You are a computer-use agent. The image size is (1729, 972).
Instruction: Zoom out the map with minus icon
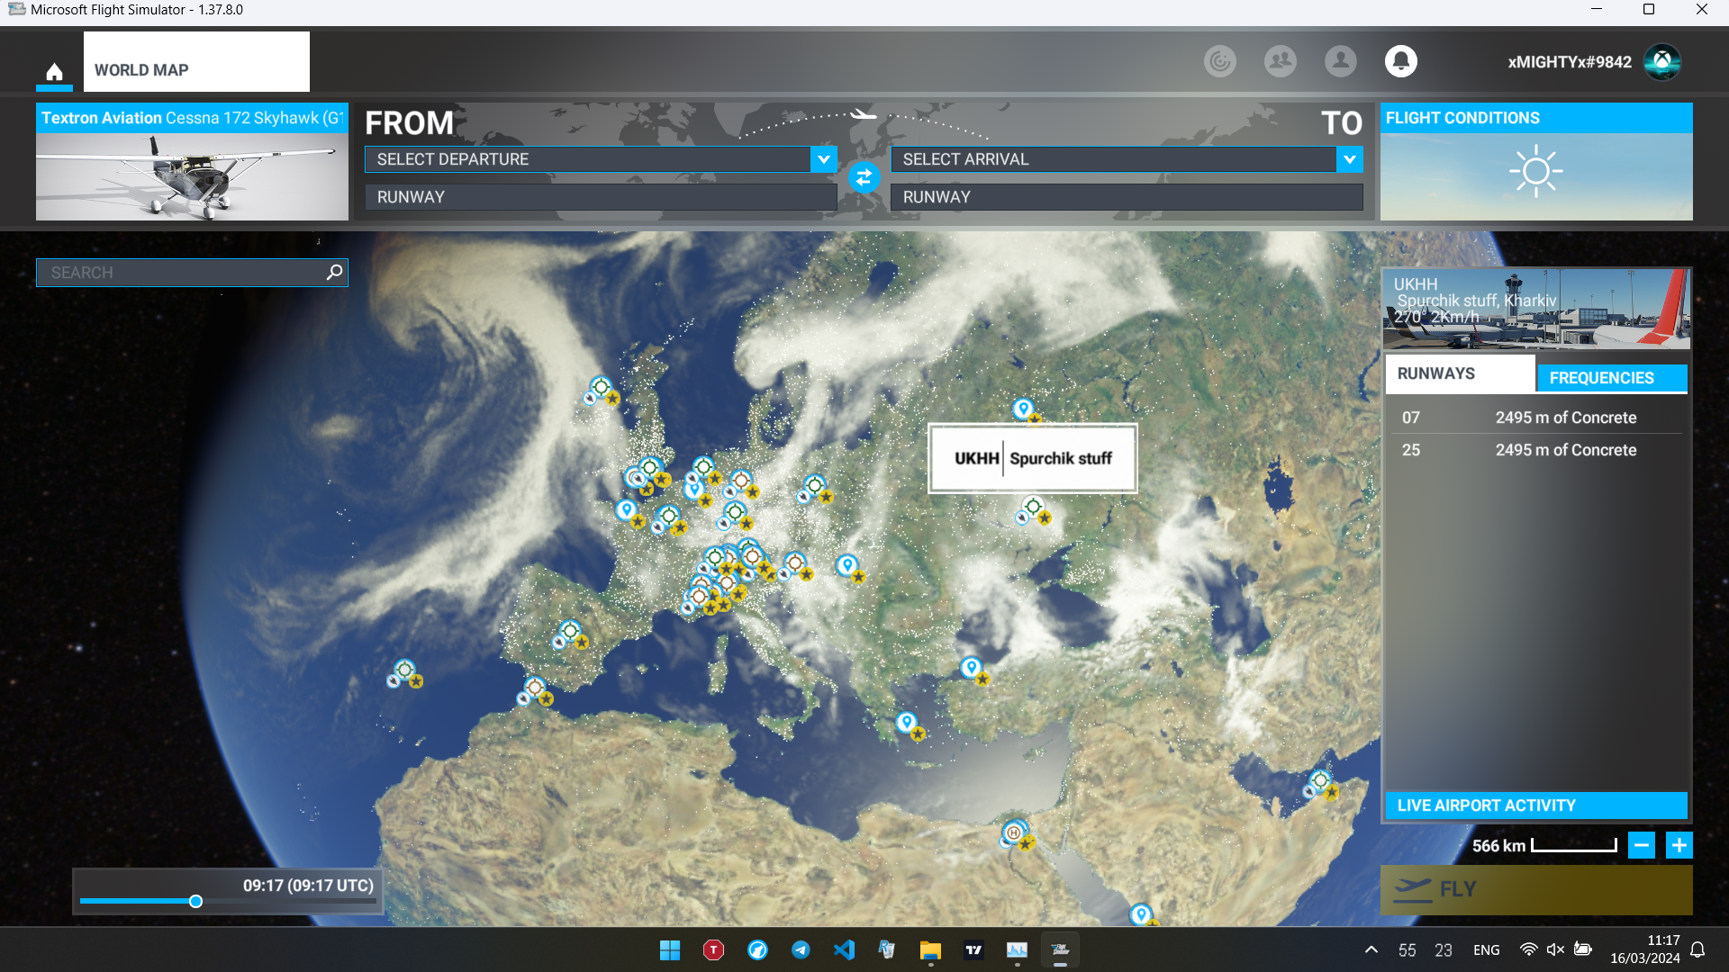tap(1641, 845)
